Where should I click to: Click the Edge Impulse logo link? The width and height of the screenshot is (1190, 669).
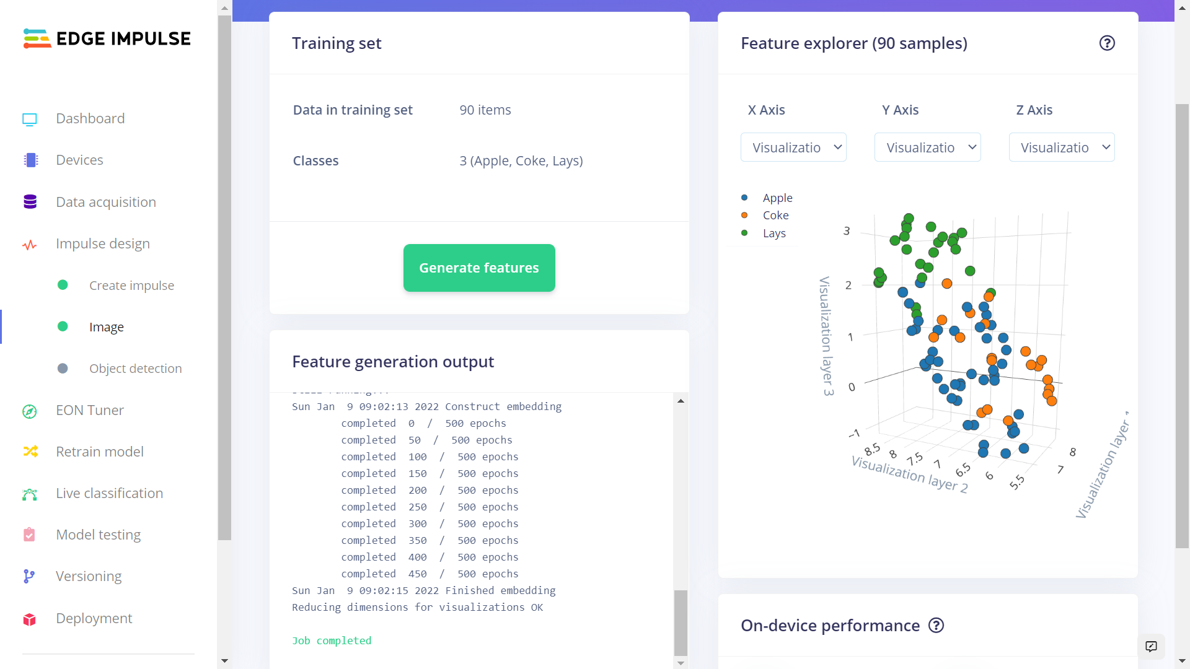(x=107, y=38)
